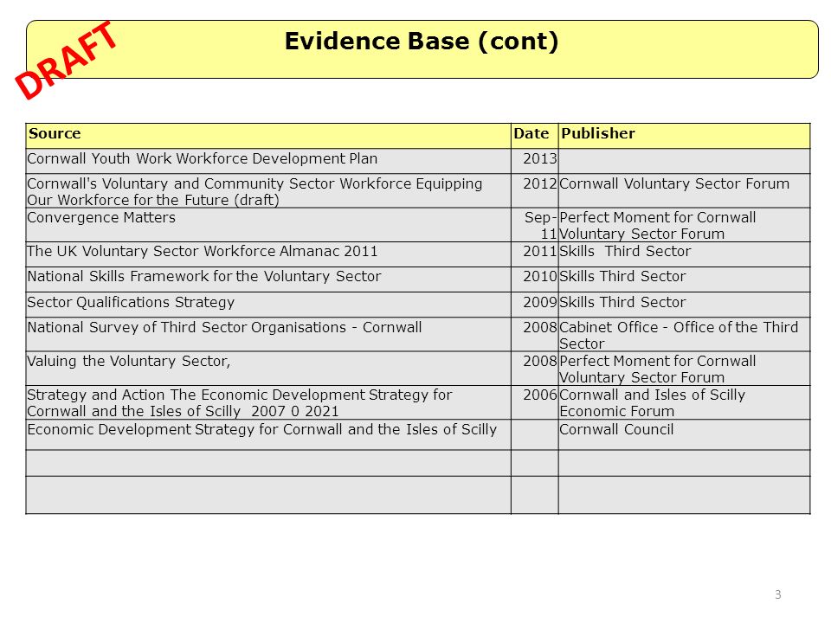Click the '2011' date cell
Screen dimensions: 831x623
(534, 254)
